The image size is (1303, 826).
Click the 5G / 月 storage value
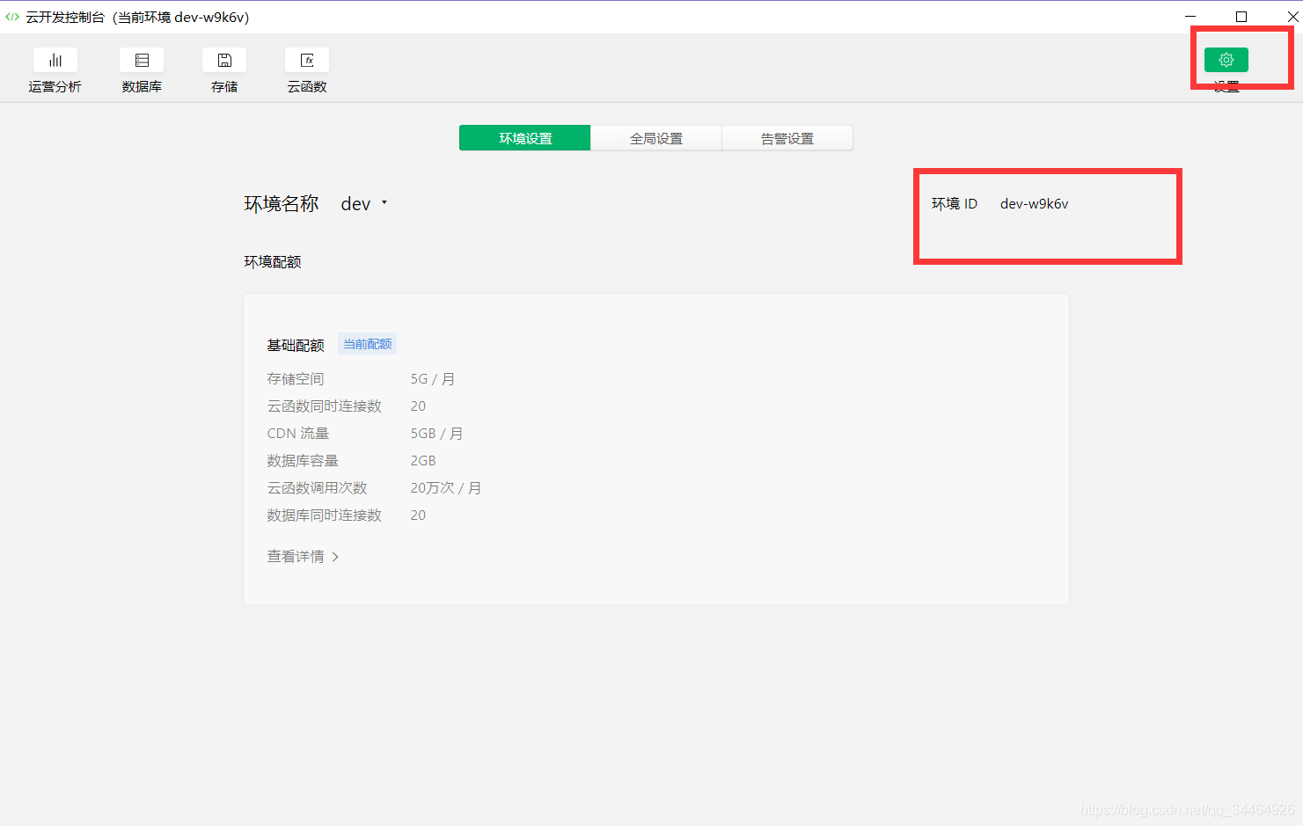[x=433, y=379]
